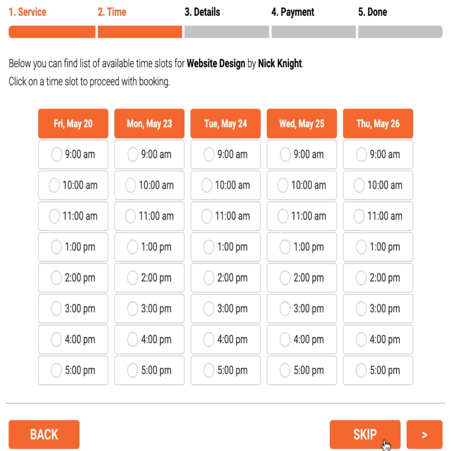
Task: Select 9:00 am on Wed, May 25
Action: [x=302, y=154]
